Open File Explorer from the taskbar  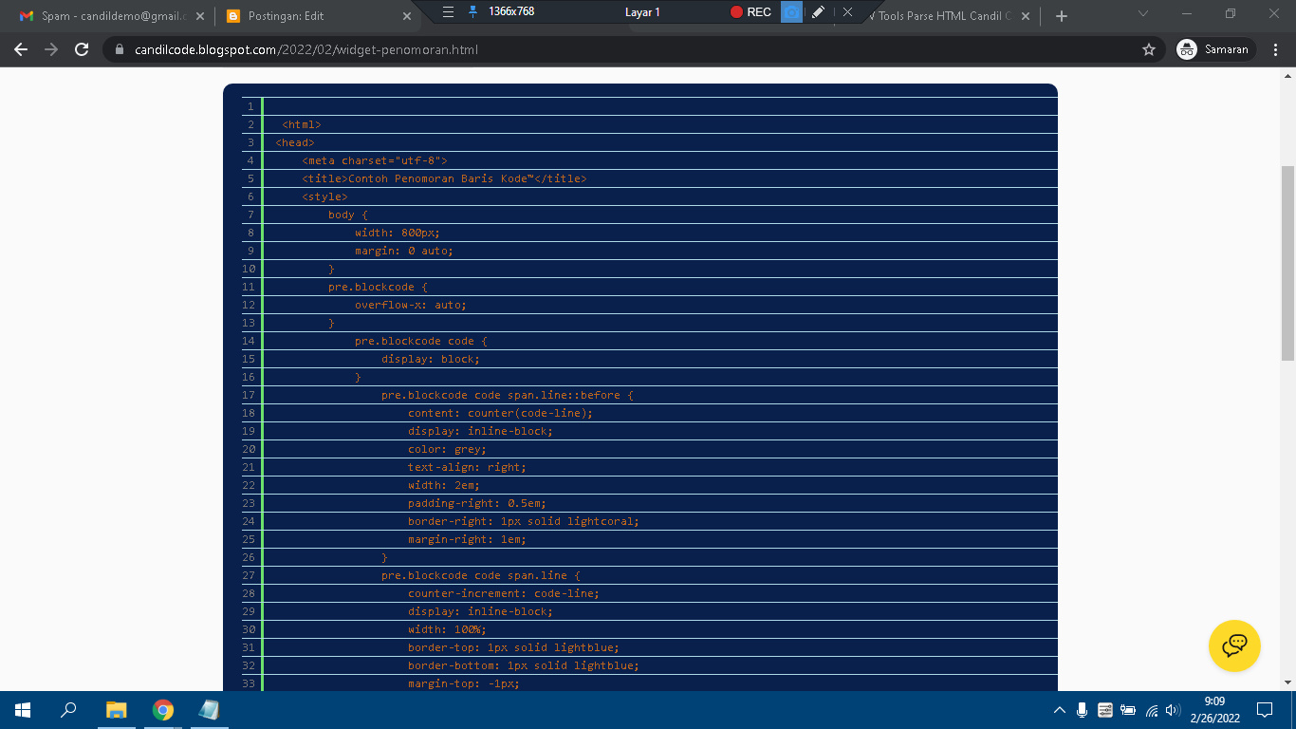pyautogui.click(x=116, y=710)
